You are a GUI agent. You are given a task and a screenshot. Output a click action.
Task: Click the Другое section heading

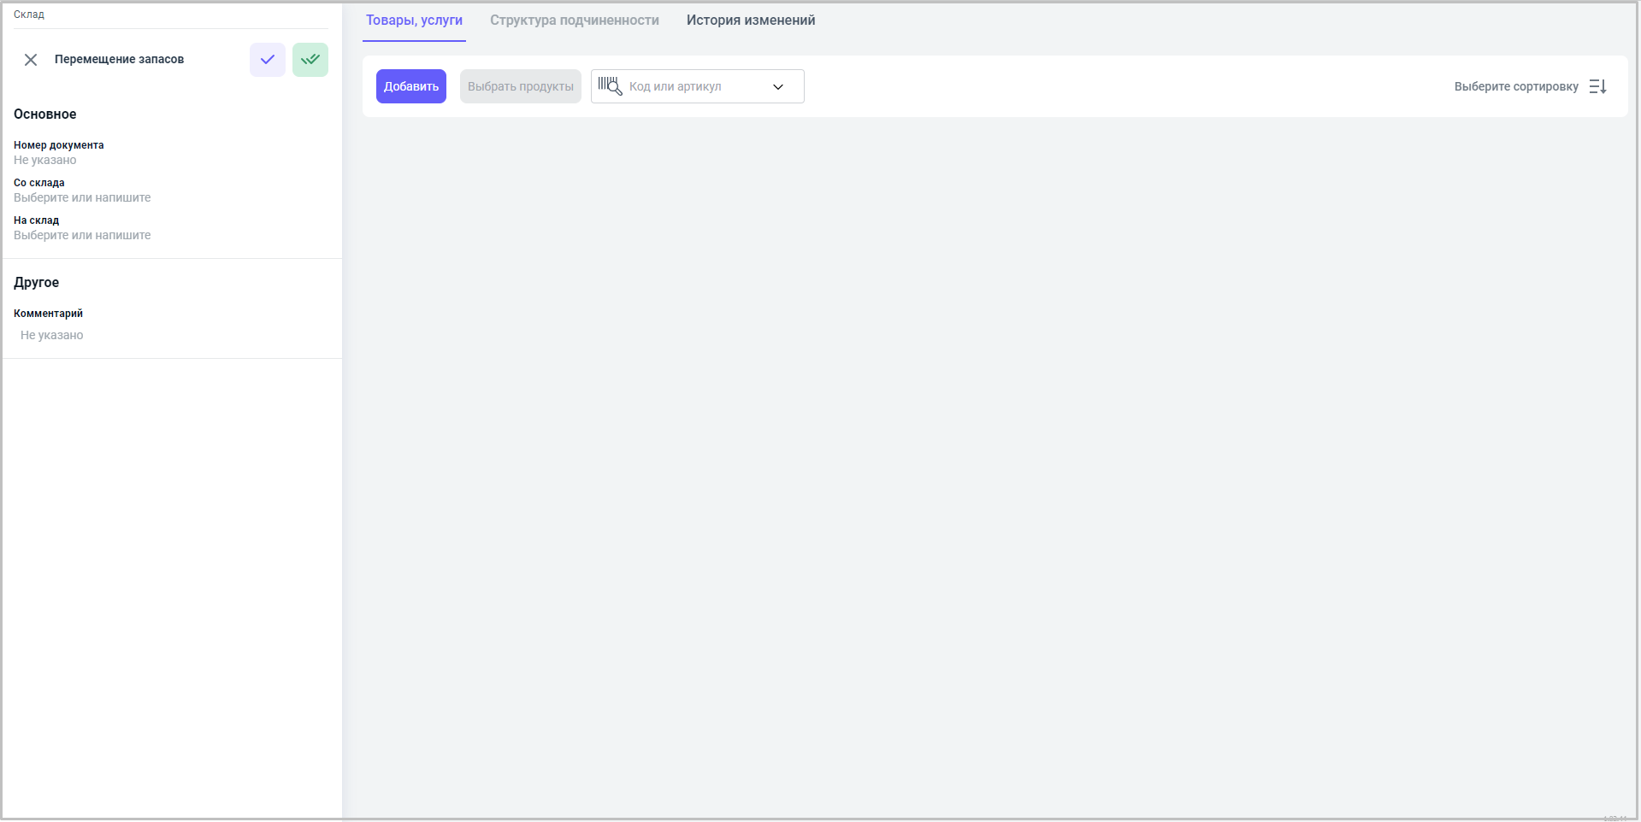37,283
